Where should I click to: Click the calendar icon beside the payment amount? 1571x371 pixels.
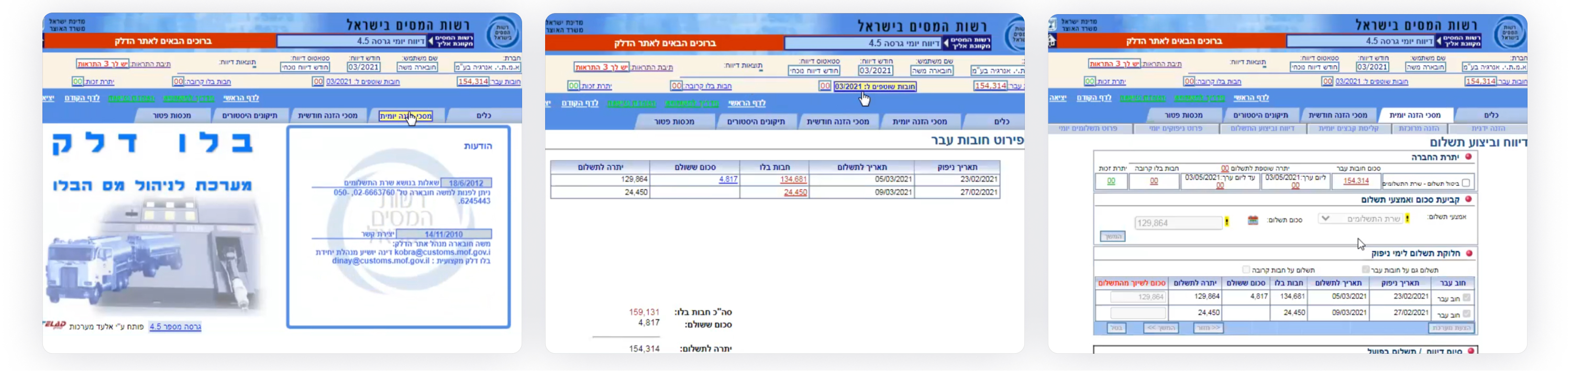coord(1253,220)
